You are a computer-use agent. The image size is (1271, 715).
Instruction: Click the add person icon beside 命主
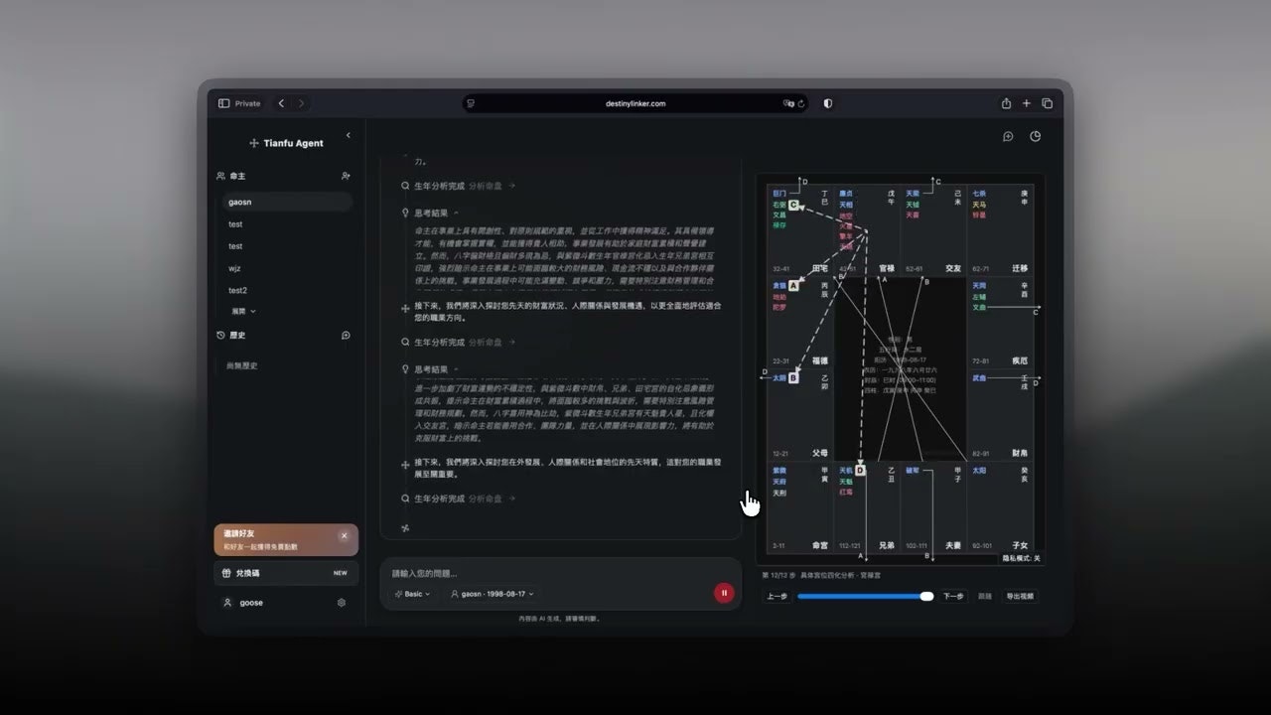coord(346,176)
